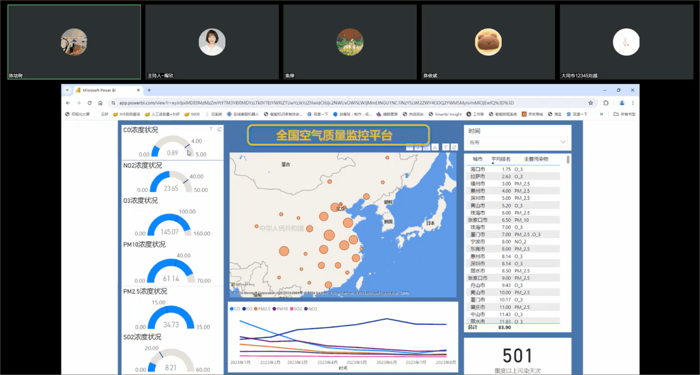Open a new browser tab

pyautogui.click(x=149, y=90)
